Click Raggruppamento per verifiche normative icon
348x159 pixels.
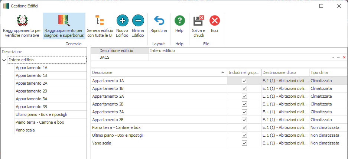coord(22,21)
